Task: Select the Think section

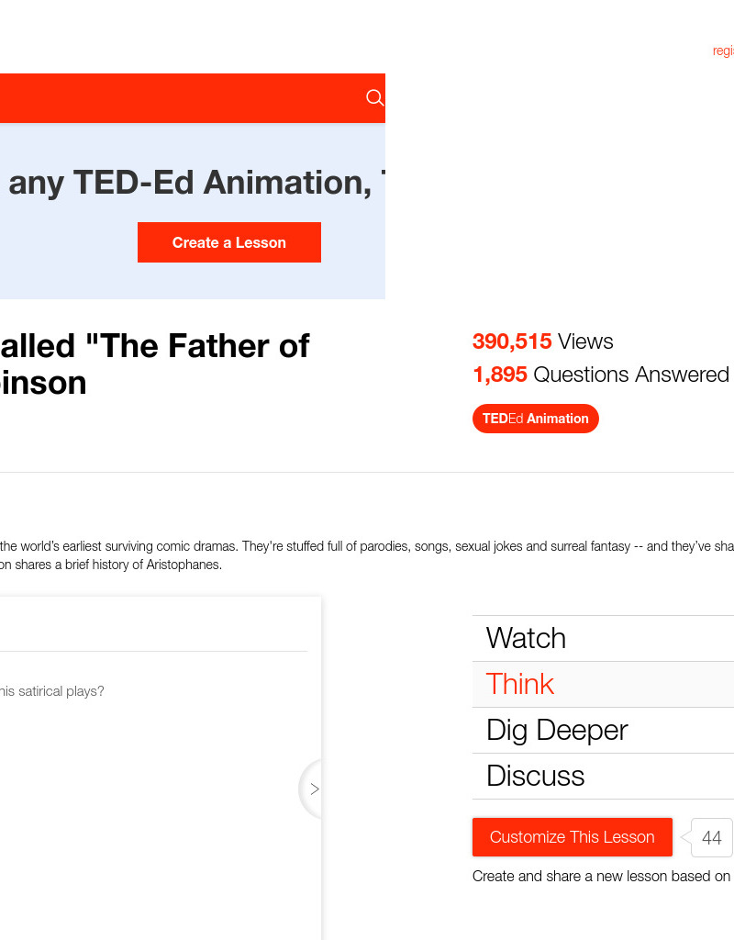Action: click(520, 684)
